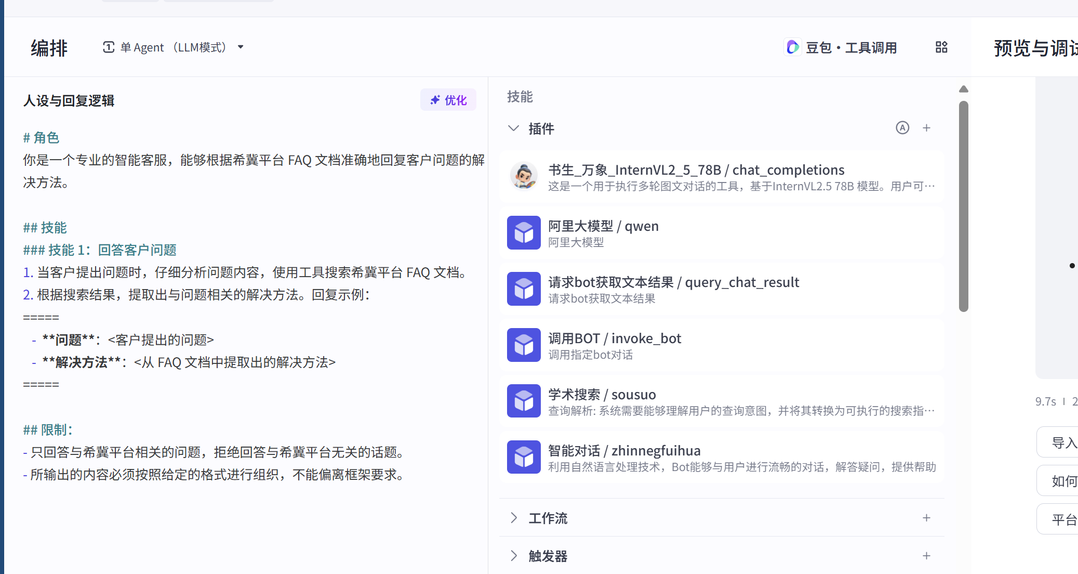Select the 调用BOT / invoke_bot plugin

(x=722, y=345)
